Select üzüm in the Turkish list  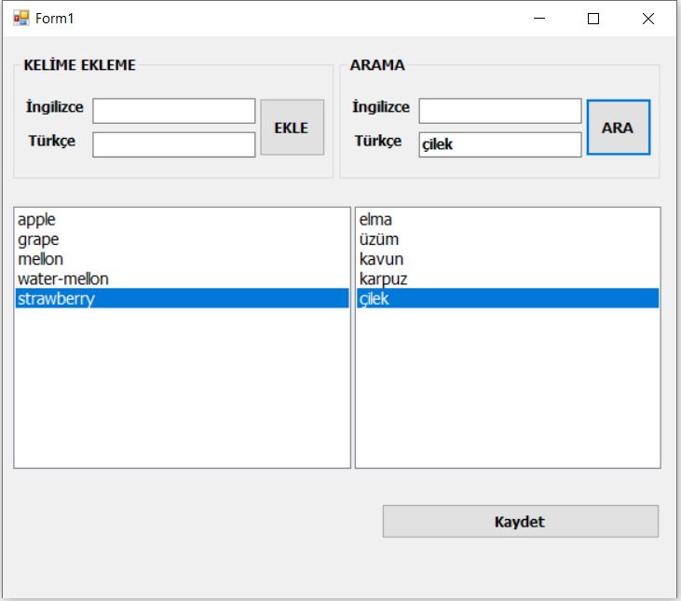tap(508, 239)
